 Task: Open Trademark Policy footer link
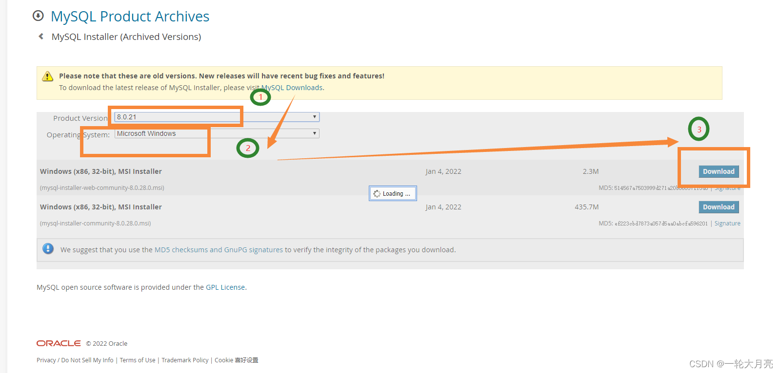point(185,360)
